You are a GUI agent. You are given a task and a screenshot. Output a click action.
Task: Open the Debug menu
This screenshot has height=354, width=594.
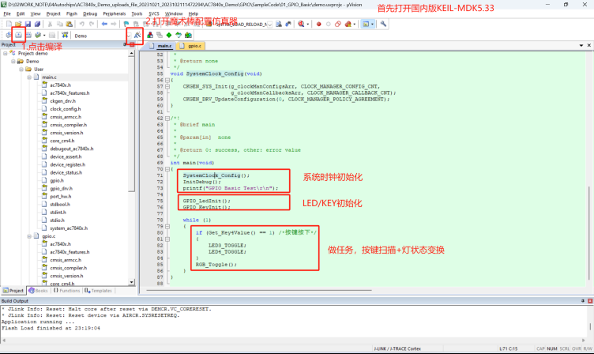[90, 13]
